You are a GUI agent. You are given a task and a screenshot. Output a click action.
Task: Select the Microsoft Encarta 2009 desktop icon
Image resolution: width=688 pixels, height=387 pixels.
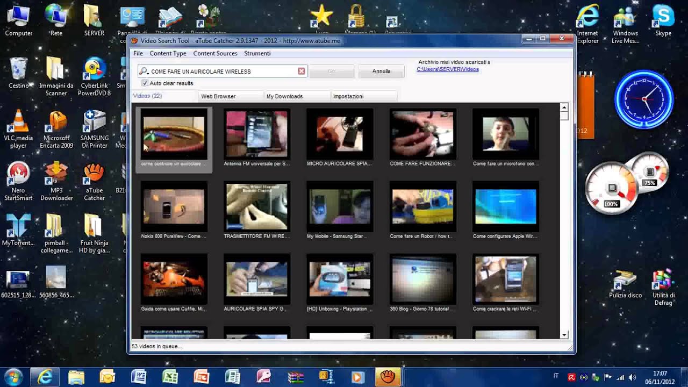click(x=56, y=129)
